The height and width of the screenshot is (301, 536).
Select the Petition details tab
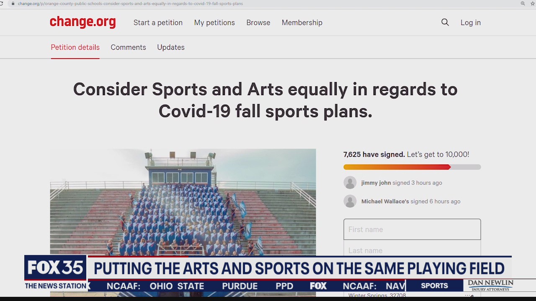coord(75,47)
